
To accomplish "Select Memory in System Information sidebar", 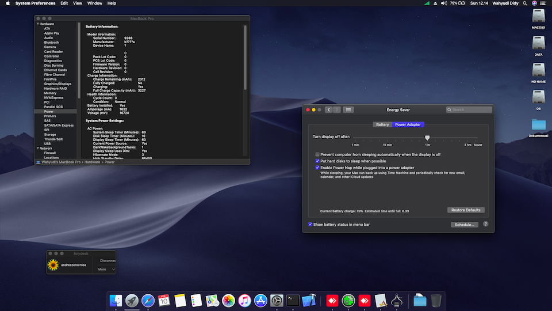I will point(51,93).
